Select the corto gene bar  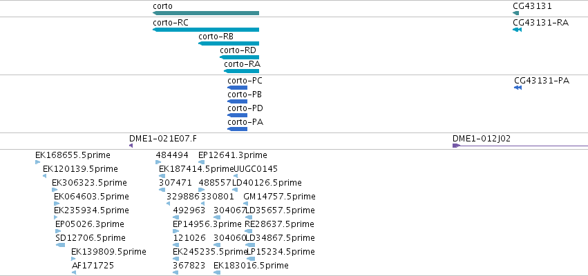pos(206,13)
